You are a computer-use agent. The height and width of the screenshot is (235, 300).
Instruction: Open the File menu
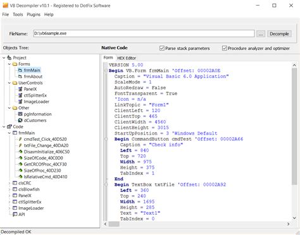click(x=6, y=15)
